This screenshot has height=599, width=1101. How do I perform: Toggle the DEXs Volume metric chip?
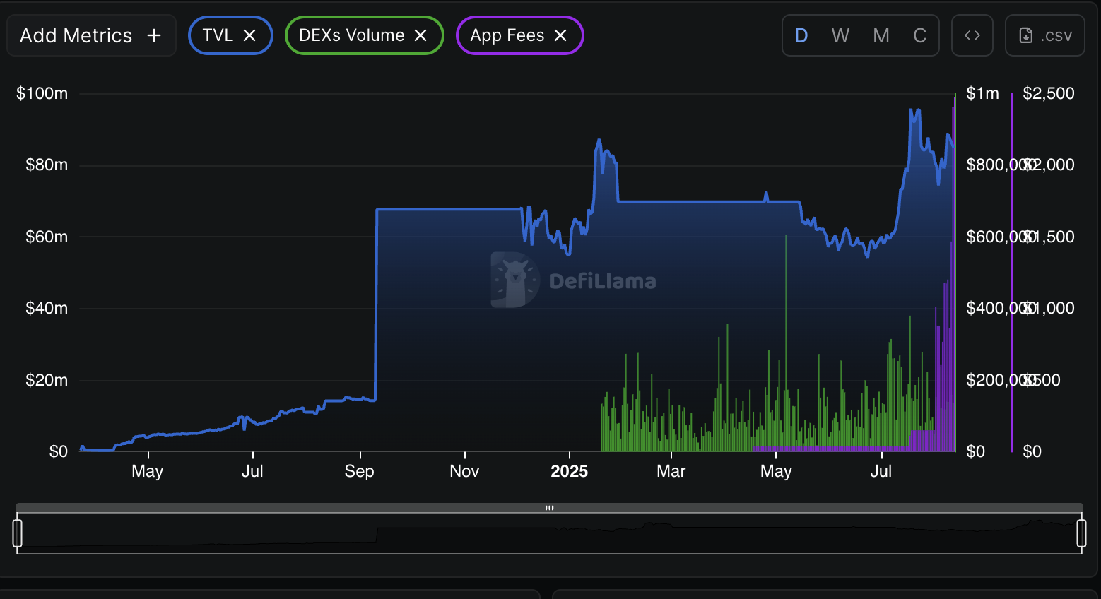(351, 35)
